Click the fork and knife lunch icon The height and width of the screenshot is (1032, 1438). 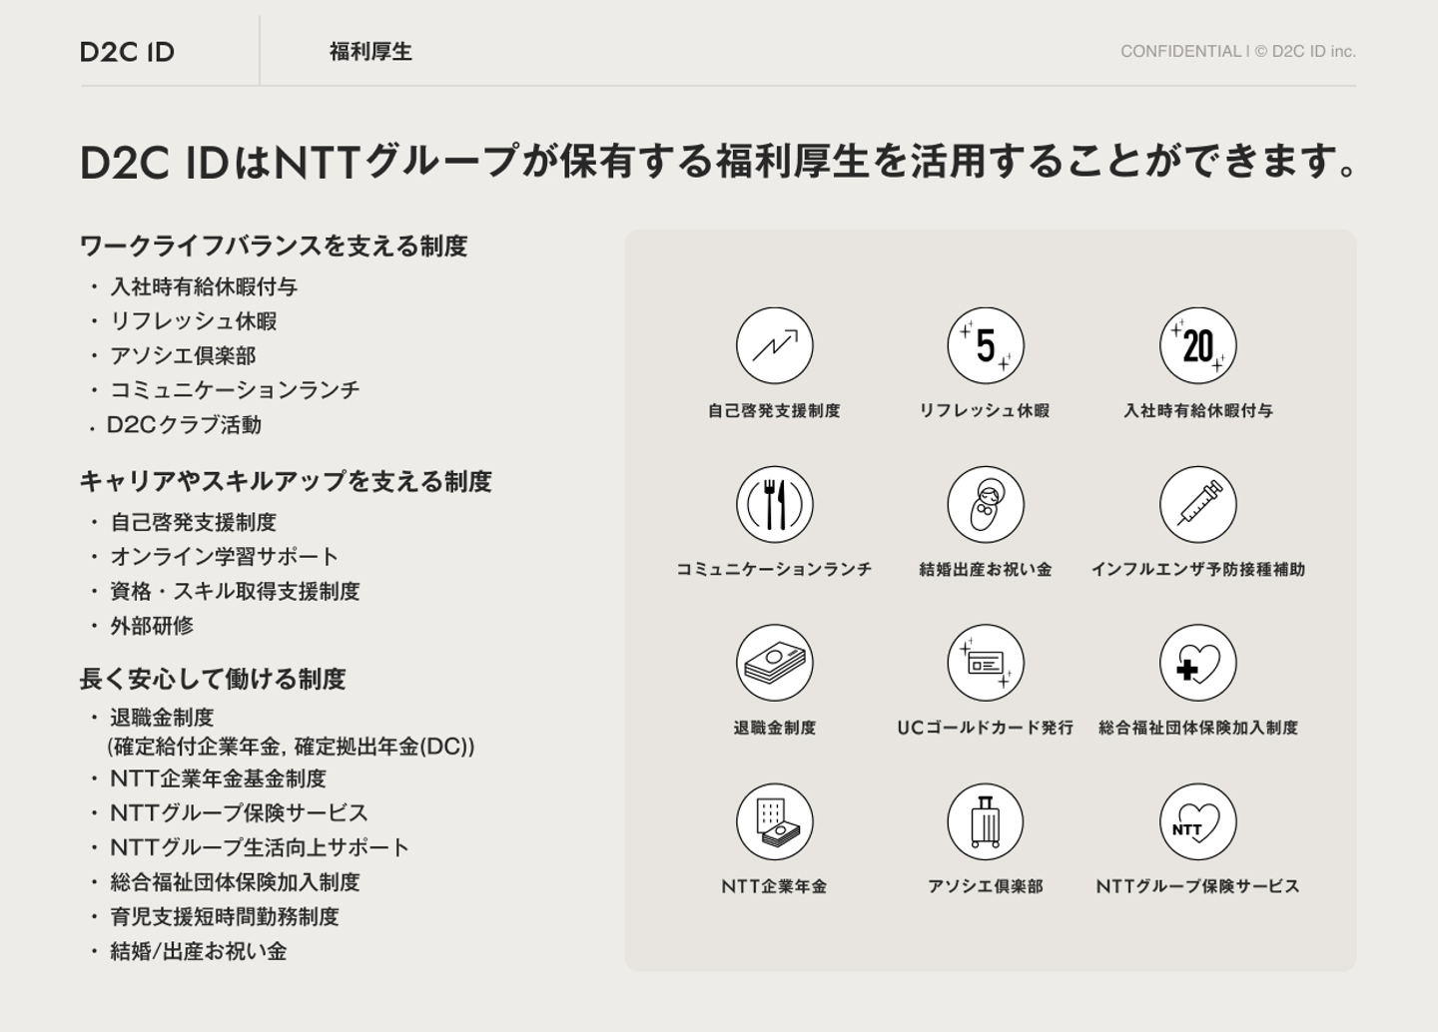774,504
